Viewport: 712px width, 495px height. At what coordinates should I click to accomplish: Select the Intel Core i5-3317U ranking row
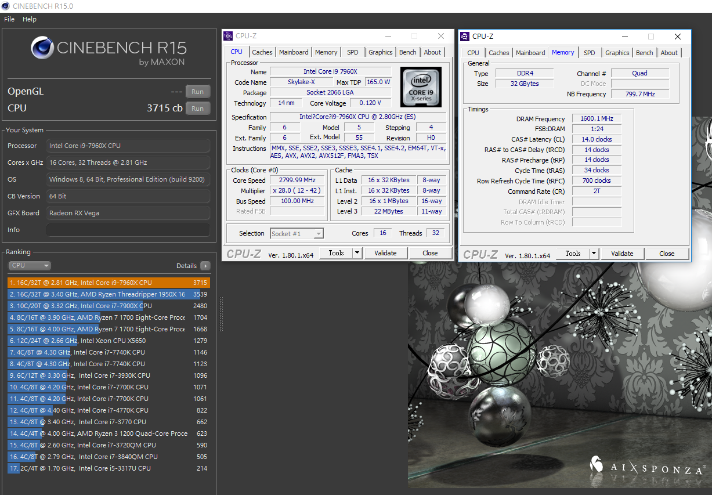click(109, 468)
